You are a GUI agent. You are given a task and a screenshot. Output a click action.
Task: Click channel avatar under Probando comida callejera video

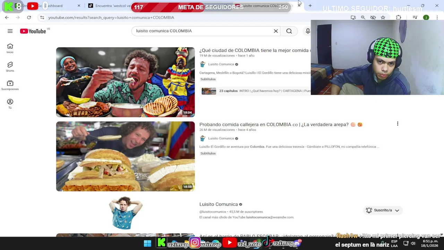tap(203, 139)
